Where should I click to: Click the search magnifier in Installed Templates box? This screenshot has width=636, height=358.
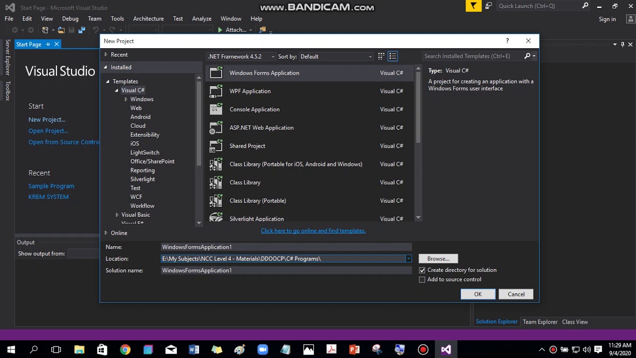(527, 56)
